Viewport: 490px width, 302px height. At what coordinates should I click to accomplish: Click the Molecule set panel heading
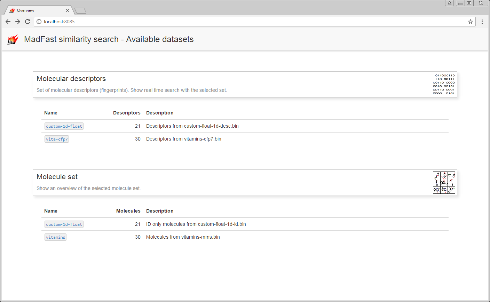(57, 177)
